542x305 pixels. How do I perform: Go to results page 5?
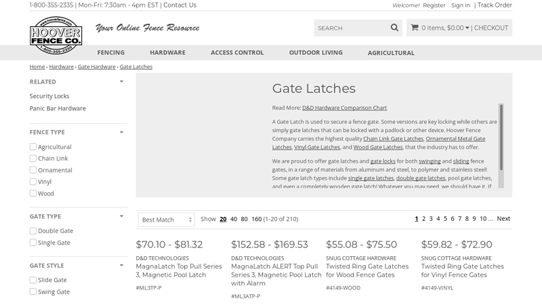(445, 218)
